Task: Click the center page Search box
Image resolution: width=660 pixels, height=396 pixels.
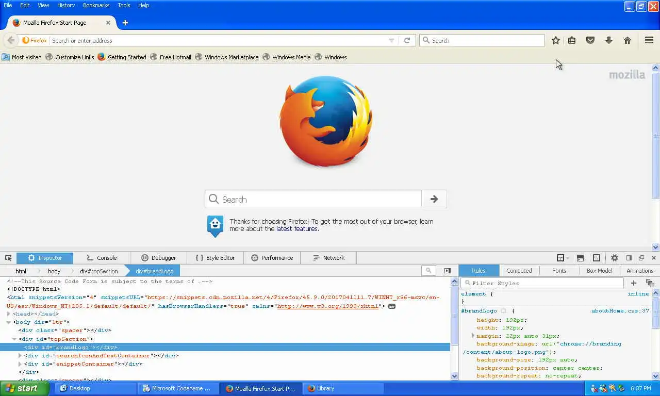Action: pos(313,199)
